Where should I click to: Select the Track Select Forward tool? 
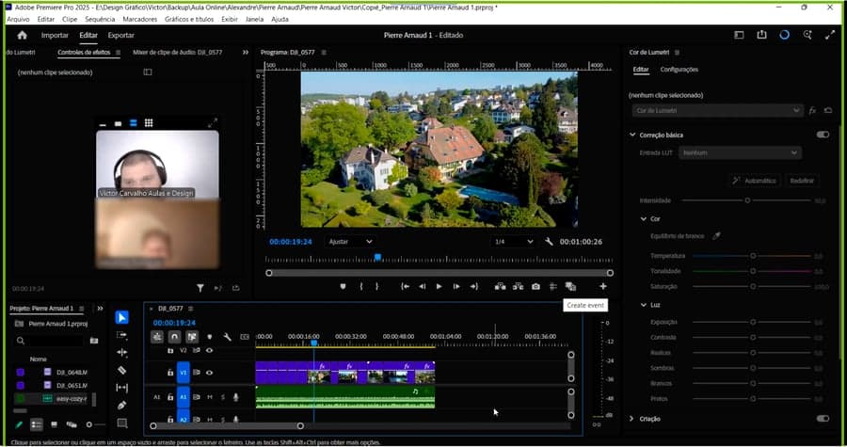pyautogui.click(x=122, y=335)
